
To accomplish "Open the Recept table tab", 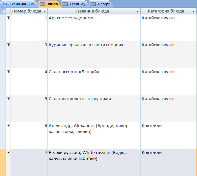I will 101,4.
